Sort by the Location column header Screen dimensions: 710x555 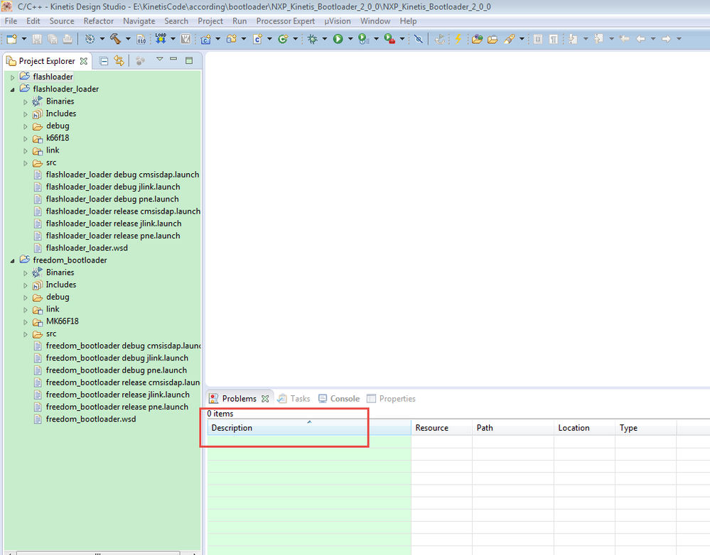[x=585, y=428]
